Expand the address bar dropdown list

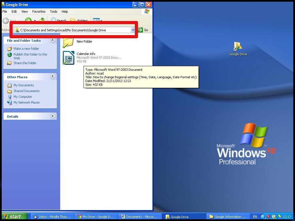pos(133,30)
